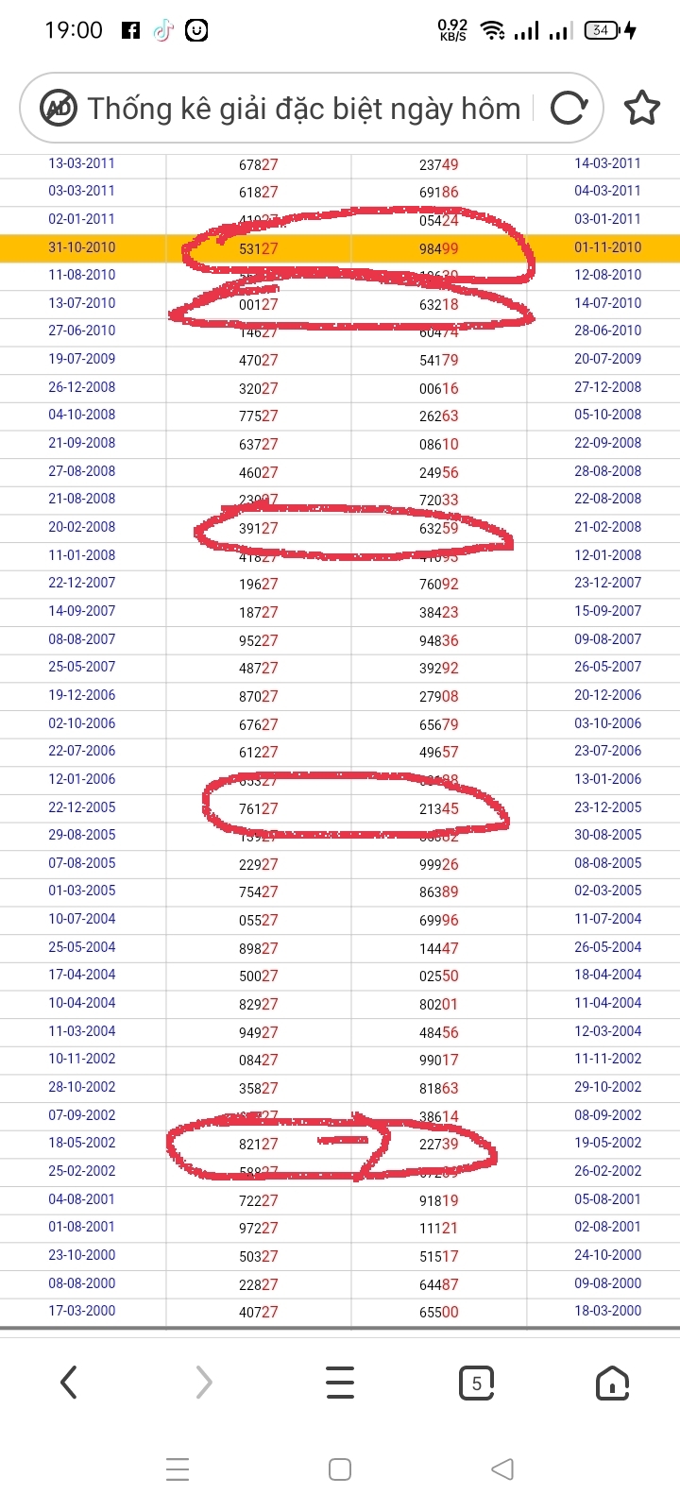Select the 13-03-2011 date link
This screenshot has width=680, height=1511.
tap(82, 163)
